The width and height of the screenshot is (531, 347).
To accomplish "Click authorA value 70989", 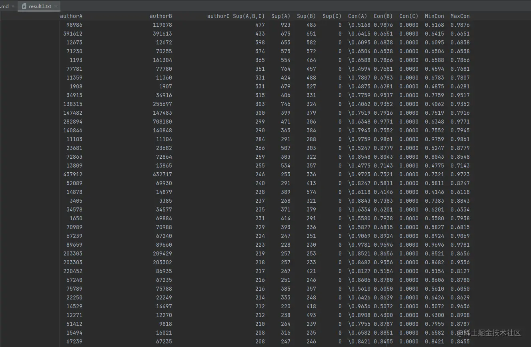I will click(74, 227).
